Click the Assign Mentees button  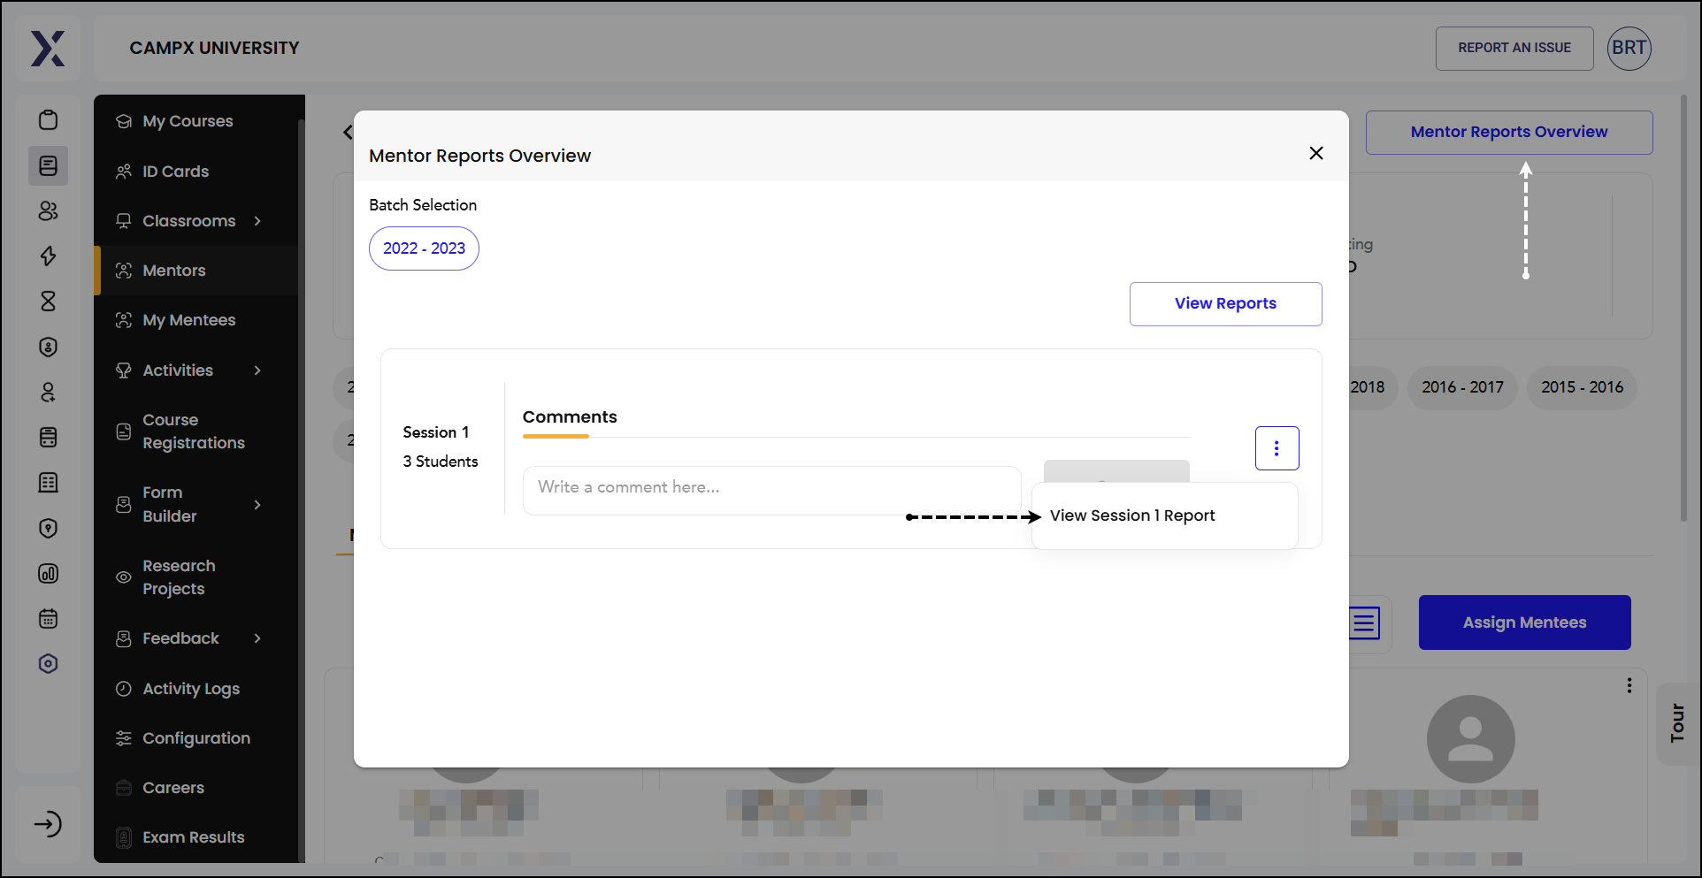(1524, 622)
